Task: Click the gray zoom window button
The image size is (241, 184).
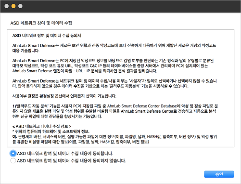Action: tap(20, 6)
